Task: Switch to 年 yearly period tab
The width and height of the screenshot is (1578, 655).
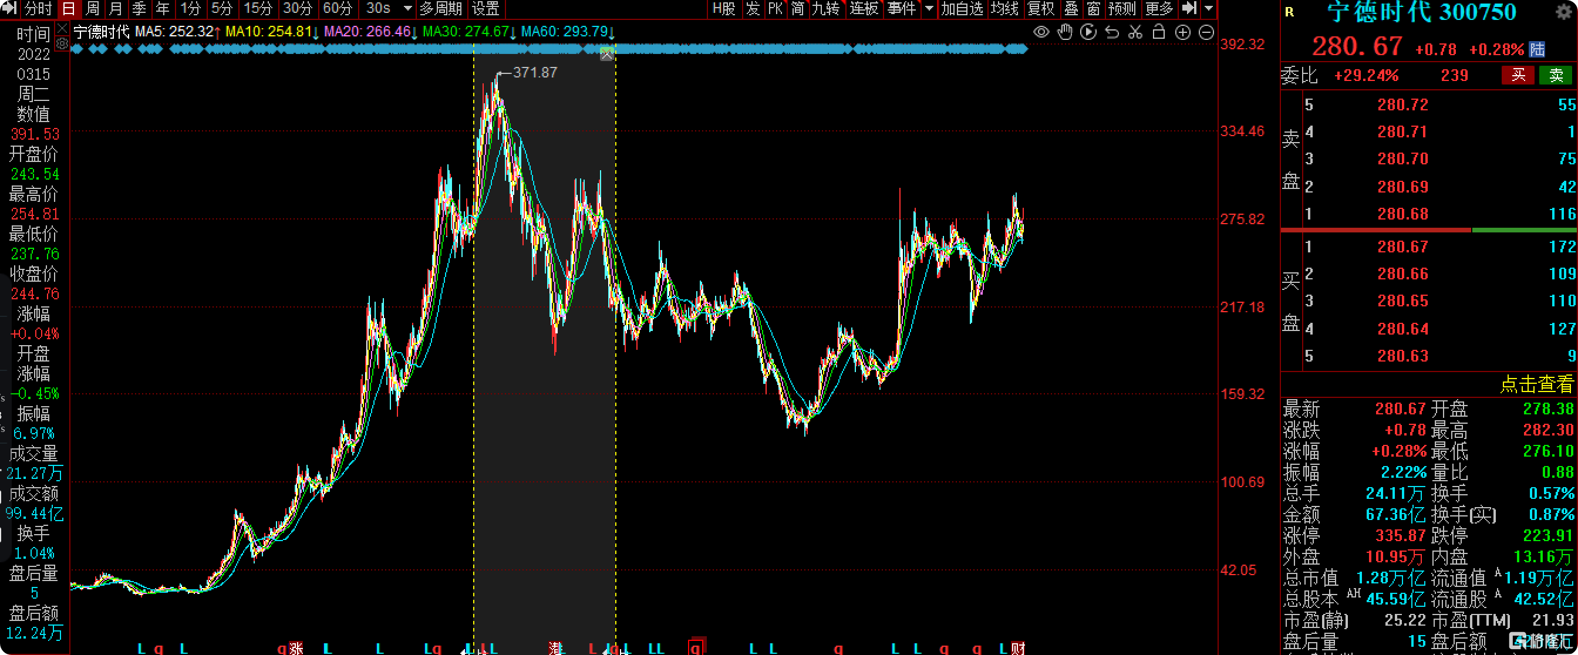Action: click(163, 9)
